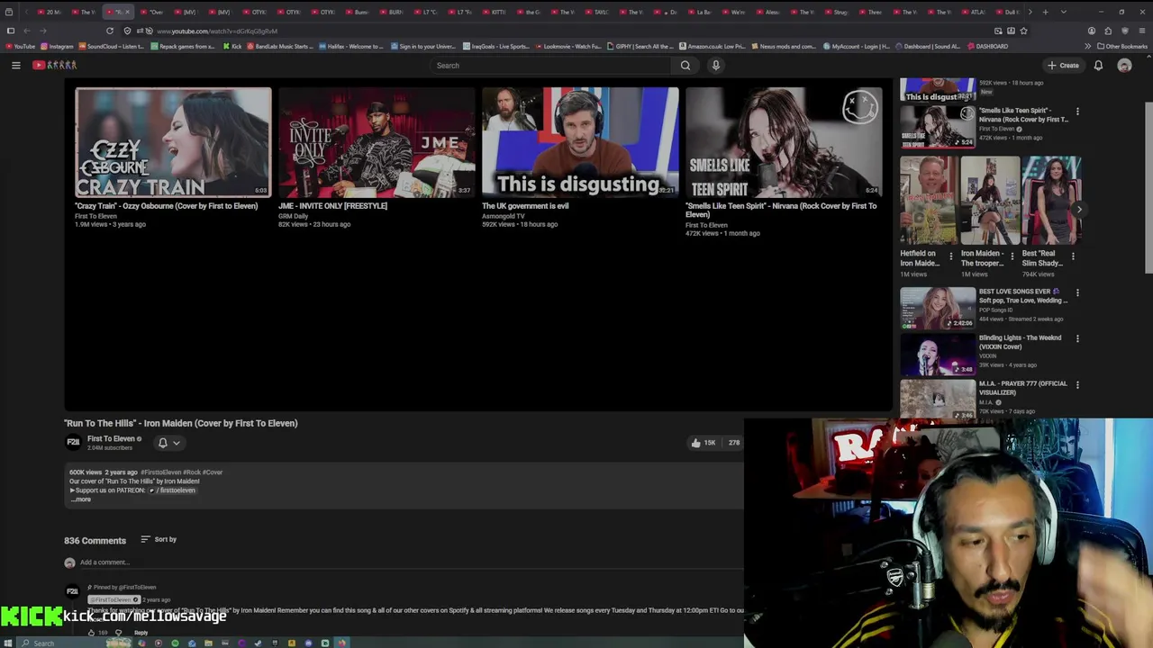The height and width of the screenshot is (648, 1153).
Task: Open 'Blinding Lights - The Weeknd' sidebar video
Action: click(938, 354)
